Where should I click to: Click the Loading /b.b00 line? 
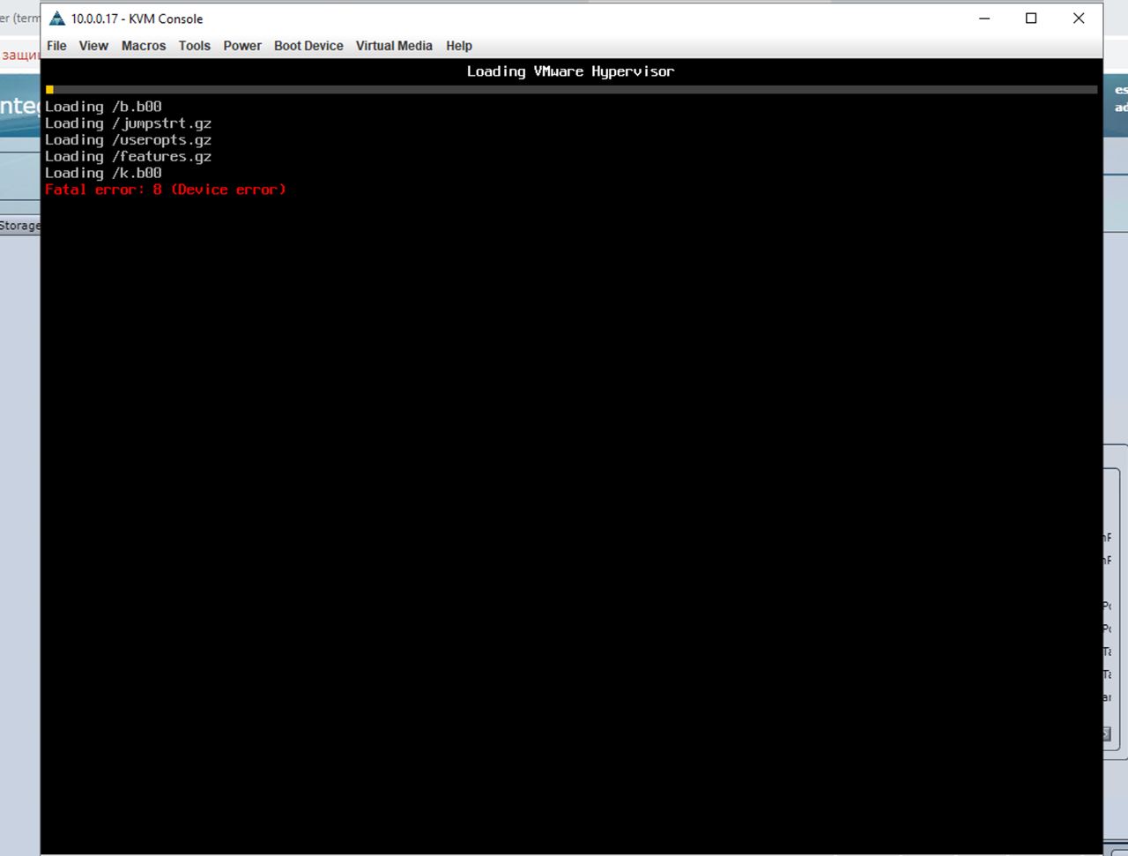point(103,107)
